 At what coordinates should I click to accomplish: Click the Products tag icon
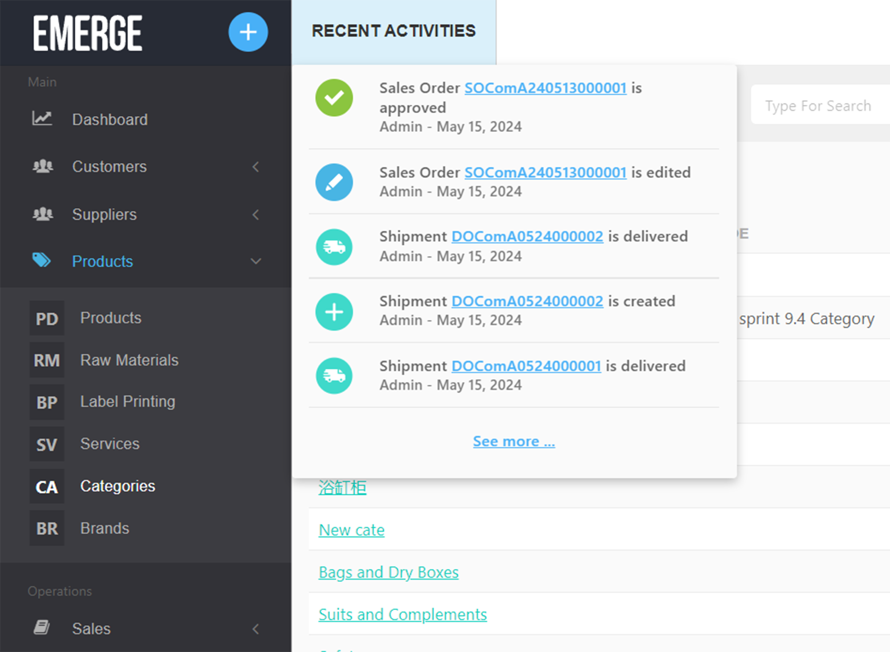42,260
